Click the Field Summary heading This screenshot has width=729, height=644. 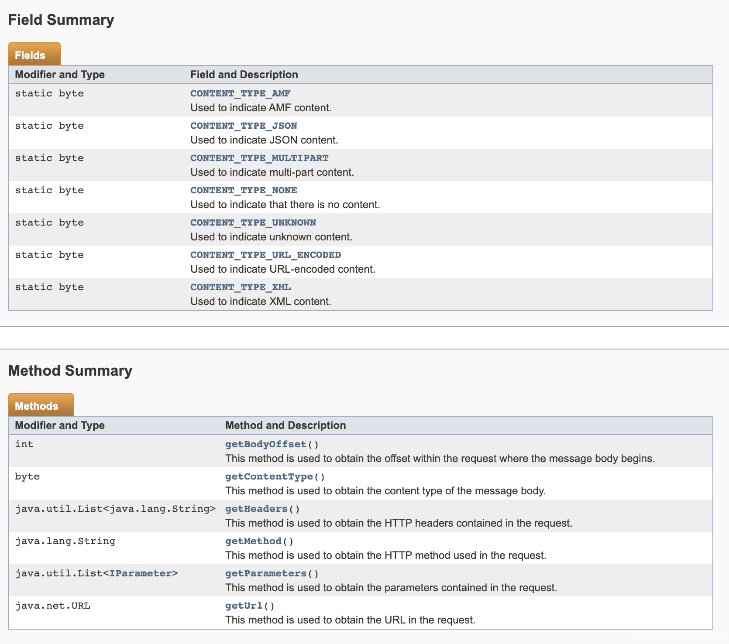click(x=61, y=20)
